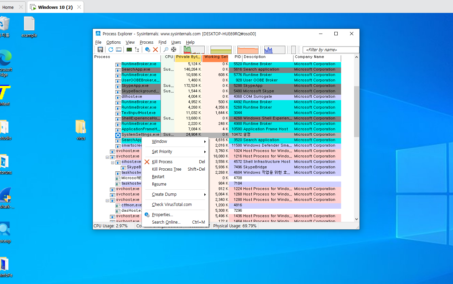Open the Options menu
The width and height of the screenshot is (453, 284).
(114, 42)
